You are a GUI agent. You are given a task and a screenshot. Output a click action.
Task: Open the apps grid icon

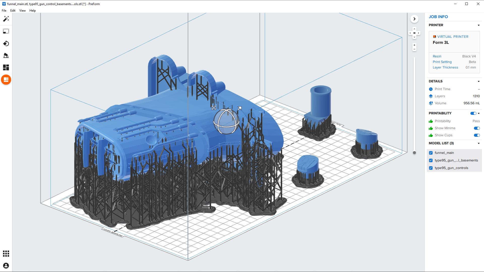[6, 254]
